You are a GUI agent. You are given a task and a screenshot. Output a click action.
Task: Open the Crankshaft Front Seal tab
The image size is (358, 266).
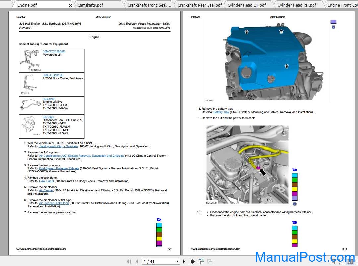149,5
